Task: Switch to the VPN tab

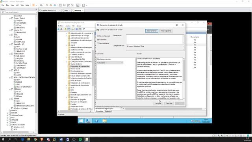Action: pos(67,11)
